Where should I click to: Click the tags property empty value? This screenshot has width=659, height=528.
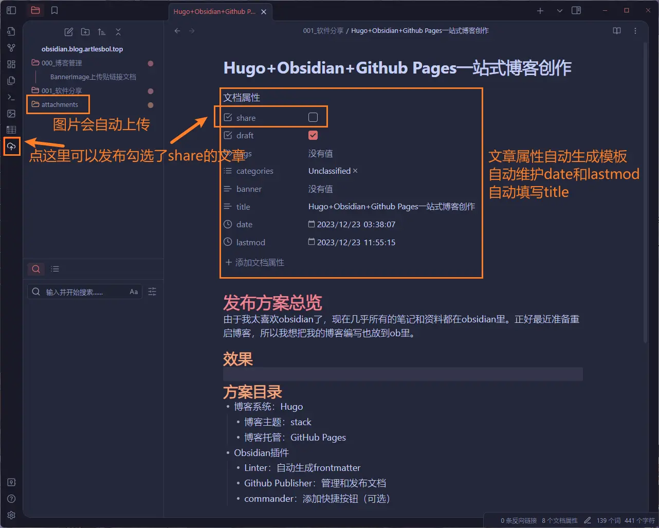click(x=320, y=153)
